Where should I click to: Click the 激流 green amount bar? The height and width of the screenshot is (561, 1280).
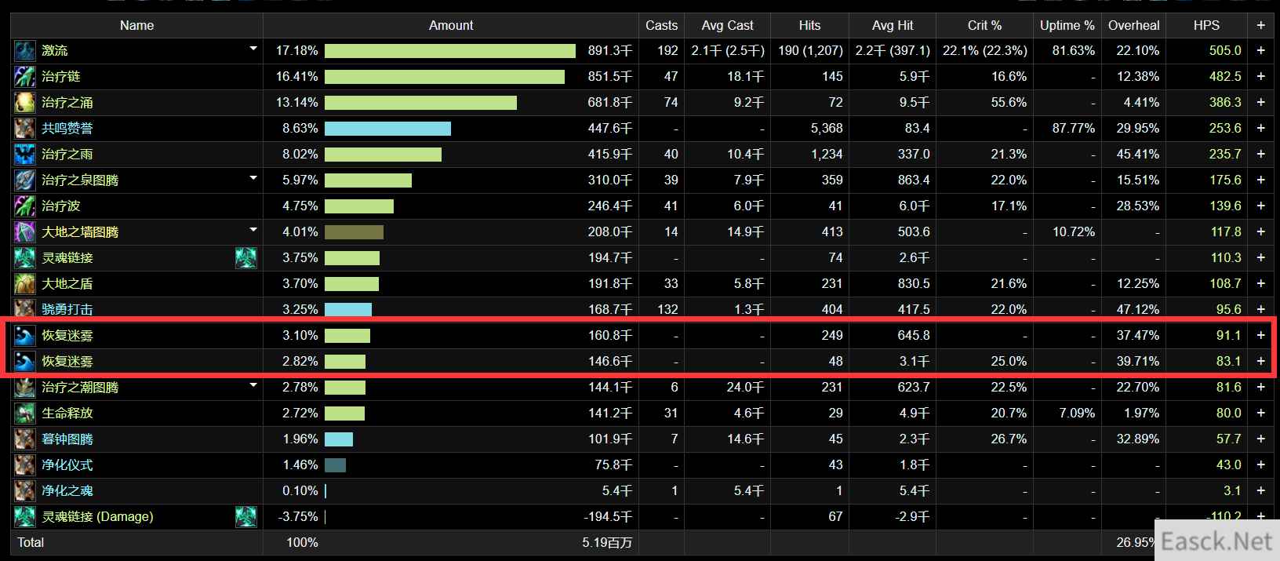pyautogui.click(x=450, y=51)
